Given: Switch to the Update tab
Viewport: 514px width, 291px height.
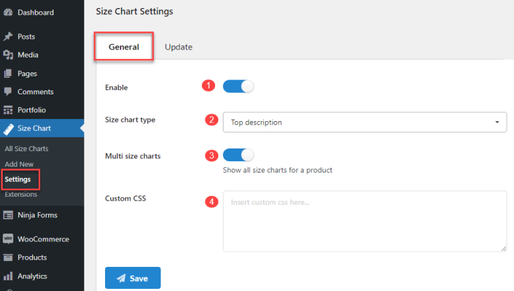Looking at the screenshot, I should pyautogui.click(x=178, y=47).
